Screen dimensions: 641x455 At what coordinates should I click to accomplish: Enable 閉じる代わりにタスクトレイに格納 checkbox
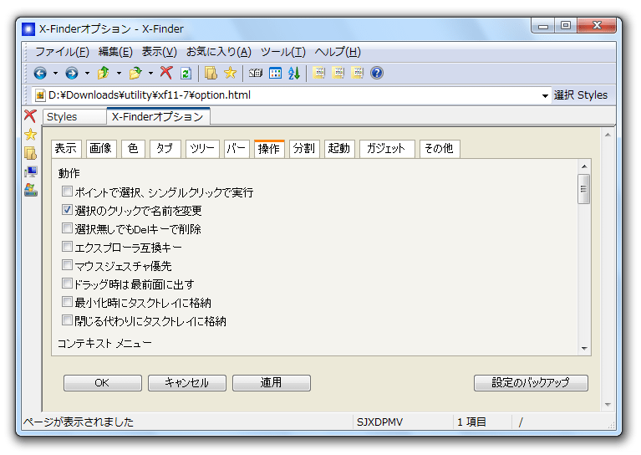click(67, 320)
